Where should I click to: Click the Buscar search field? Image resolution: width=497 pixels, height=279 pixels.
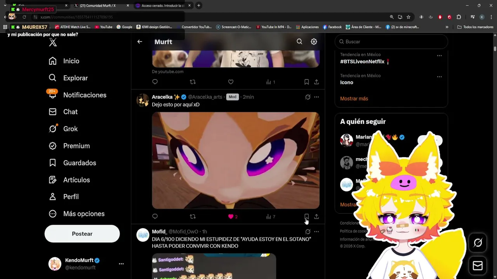click(x=391, y=41)
